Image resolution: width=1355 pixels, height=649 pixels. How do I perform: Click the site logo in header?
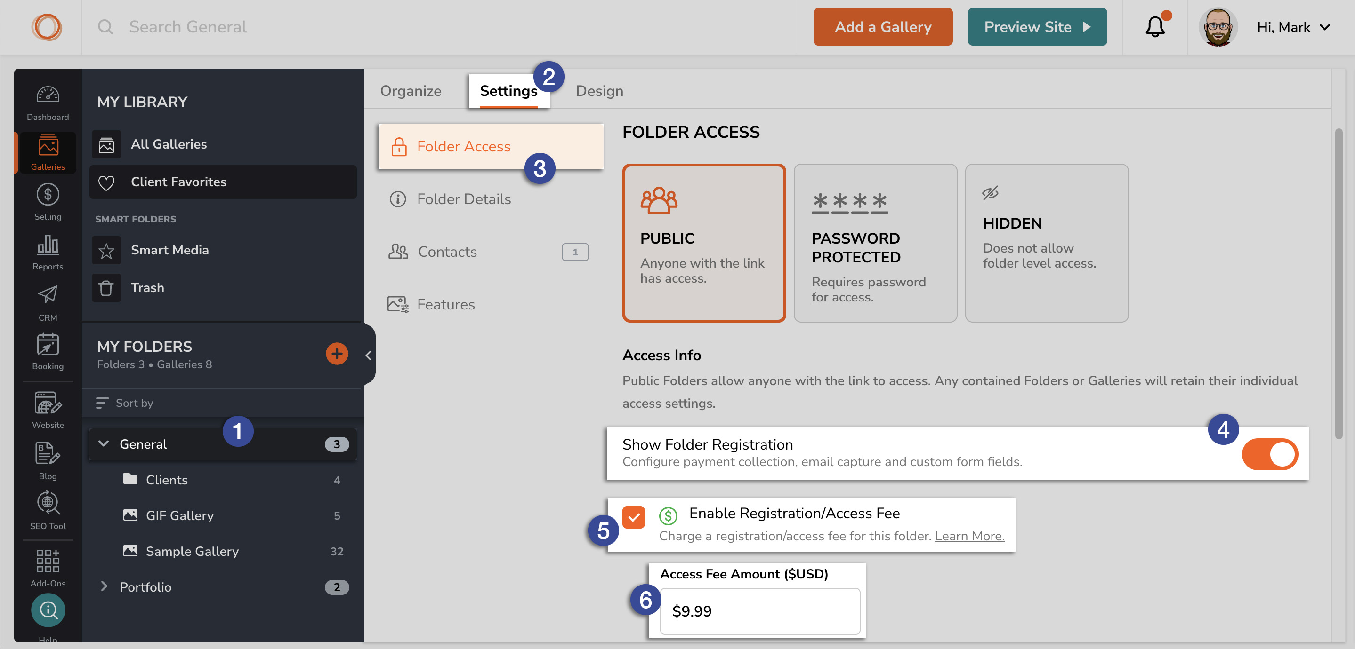click(47, 27)
